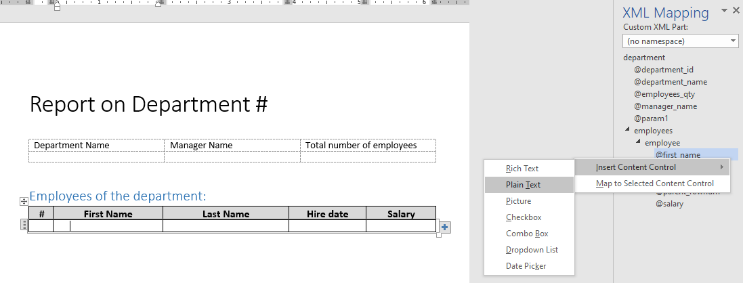Click the table resize handle at bottom-right corner
This screenshot has width=743, height=283.
pyautogui.click(x=439, y=235)
